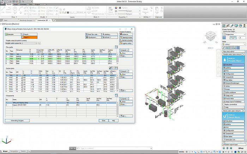This screenshot has height=154, width=247.
Task: Open the printer icon in the right panel
Action: coord(240,26)
